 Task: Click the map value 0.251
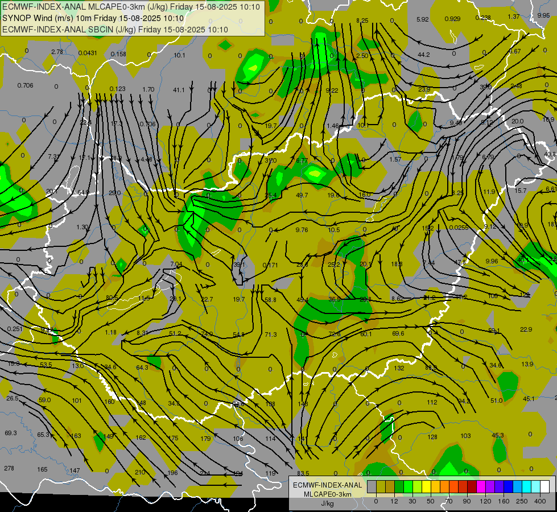coord(15,329)
